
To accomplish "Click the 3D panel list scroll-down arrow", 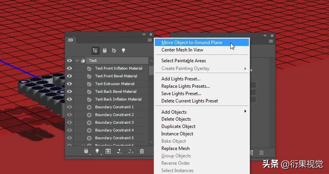I will (151, 142).
